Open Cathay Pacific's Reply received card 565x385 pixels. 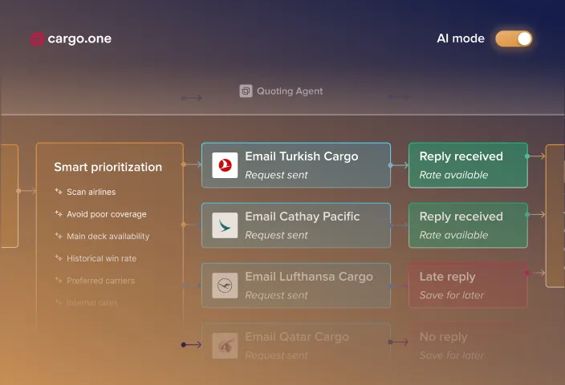pos(468,225)
